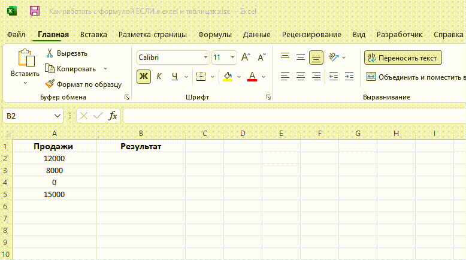466x260 pixels.
Task: Toggle bold formatting (Ж)
Action: pos(144,76)
